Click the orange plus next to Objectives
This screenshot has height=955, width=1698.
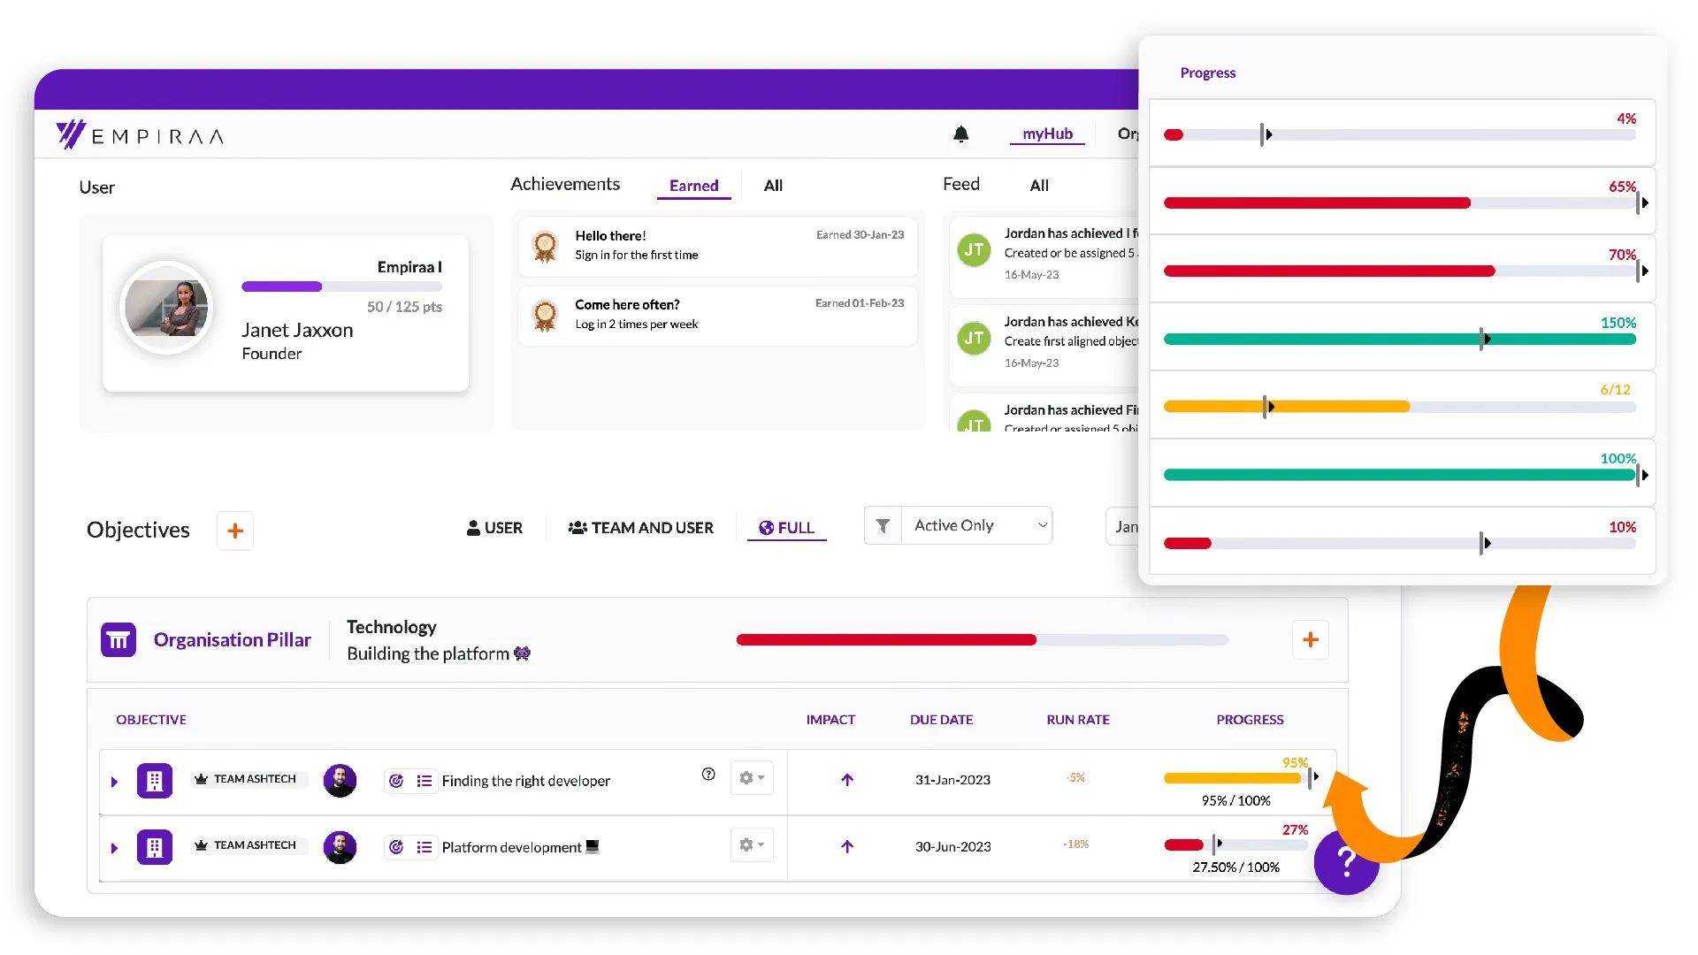click(x=235, y=531)
